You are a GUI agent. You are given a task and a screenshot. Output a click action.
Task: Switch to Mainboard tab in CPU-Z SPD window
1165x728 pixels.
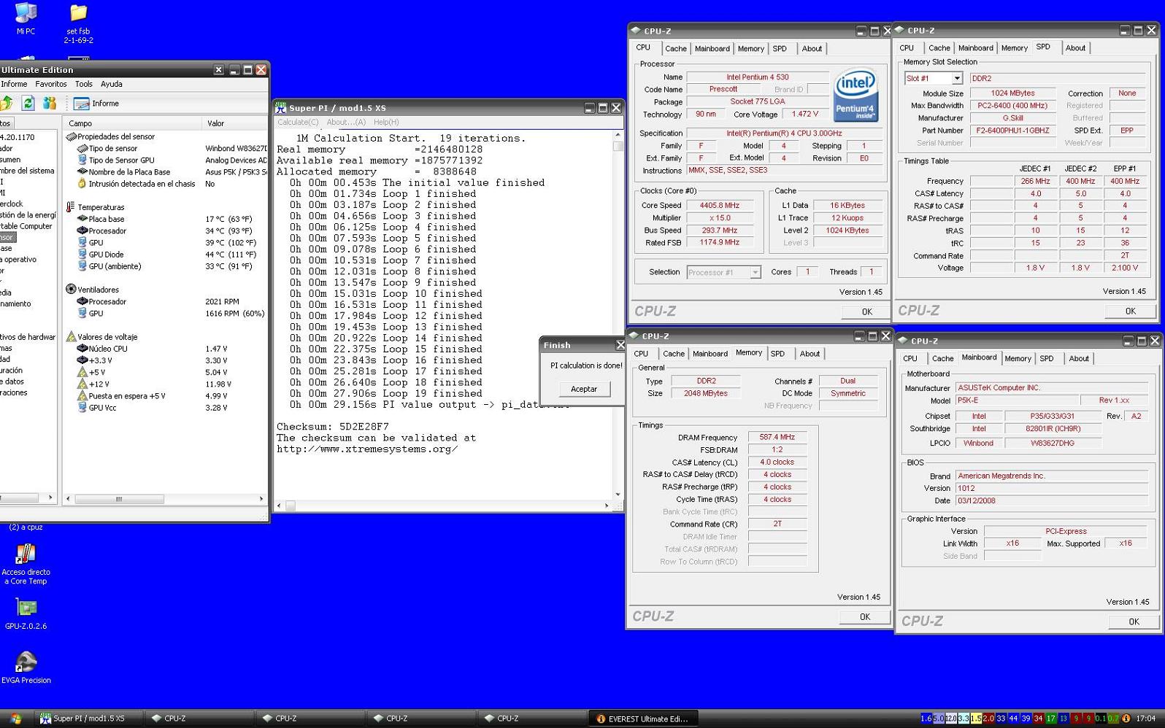coord(975,48)
